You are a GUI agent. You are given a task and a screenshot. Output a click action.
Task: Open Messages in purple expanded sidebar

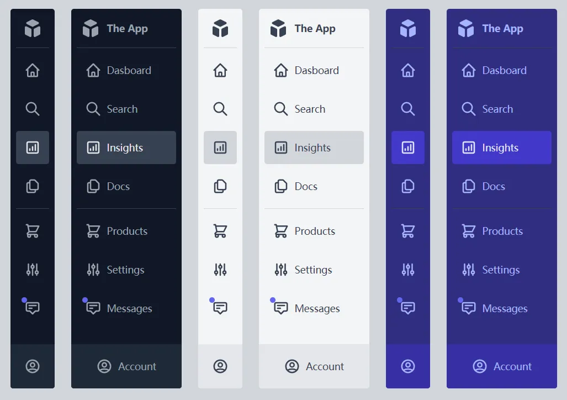point(501,308)
